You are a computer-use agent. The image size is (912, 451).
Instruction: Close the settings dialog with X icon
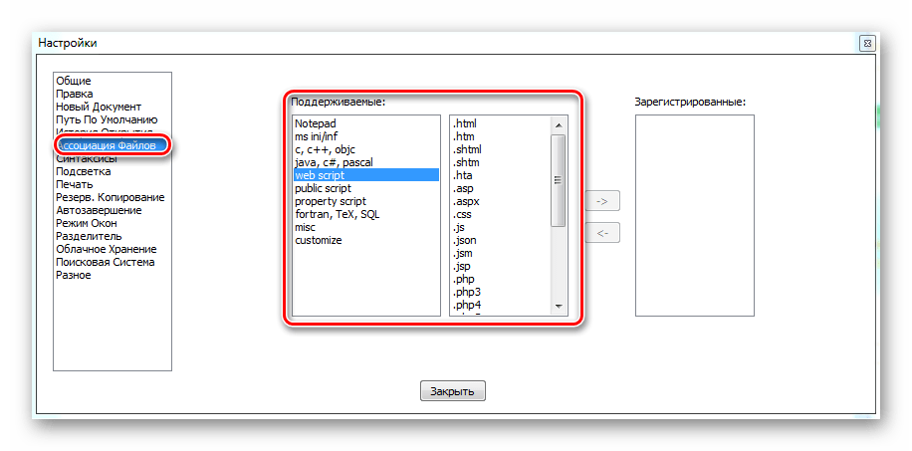[x=867, y=44]
